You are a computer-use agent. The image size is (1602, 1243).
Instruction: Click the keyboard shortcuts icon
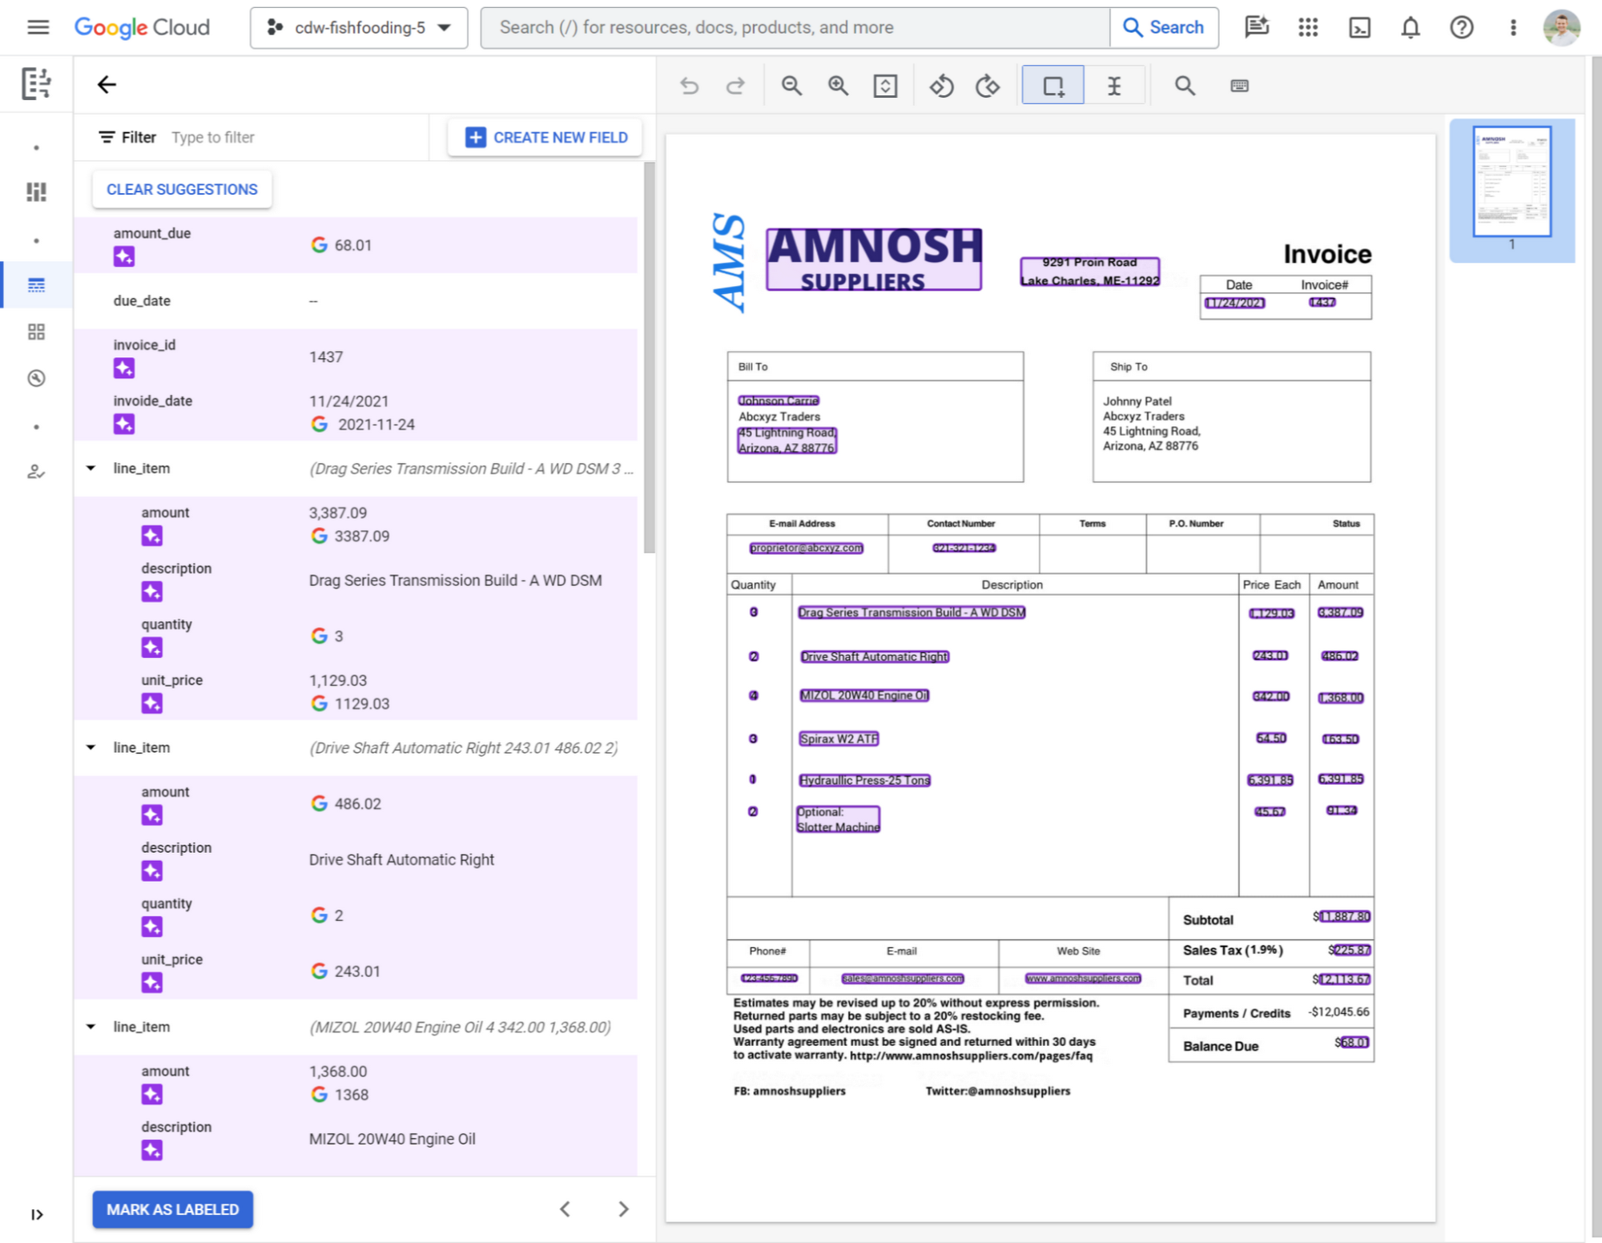[x=1239, y=86]
